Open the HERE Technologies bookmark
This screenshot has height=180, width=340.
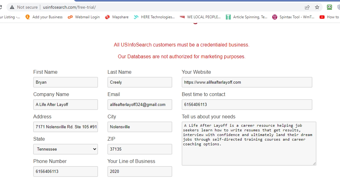[x=154, y=17]
